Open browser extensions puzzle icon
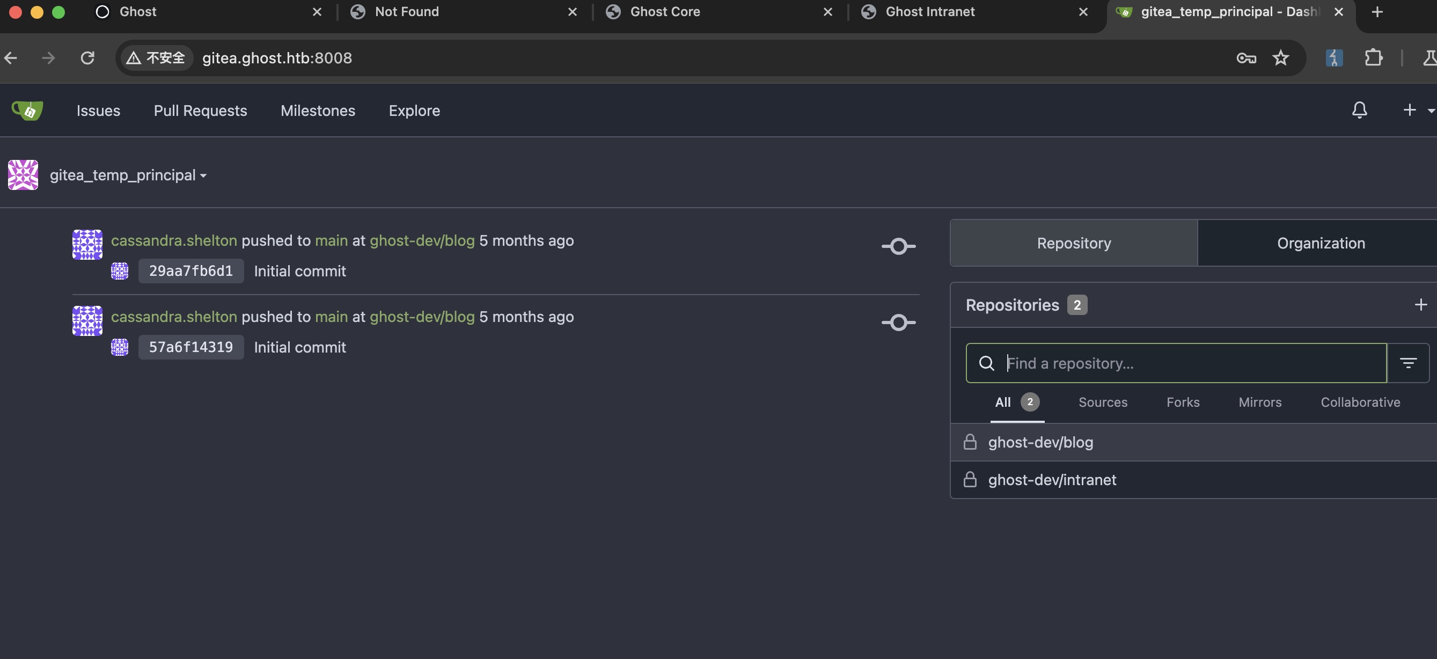Screen dimensions: 1437x659 (1373, 58)
